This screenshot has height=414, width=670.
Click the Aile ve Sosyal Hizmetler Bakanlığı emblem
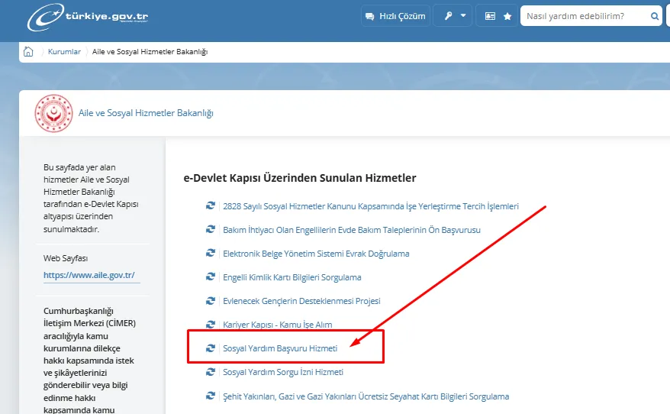click(x=53, y=113)
